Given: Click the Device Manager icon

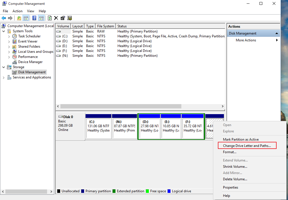Looking at the screenshot, I should click(15, 62).
